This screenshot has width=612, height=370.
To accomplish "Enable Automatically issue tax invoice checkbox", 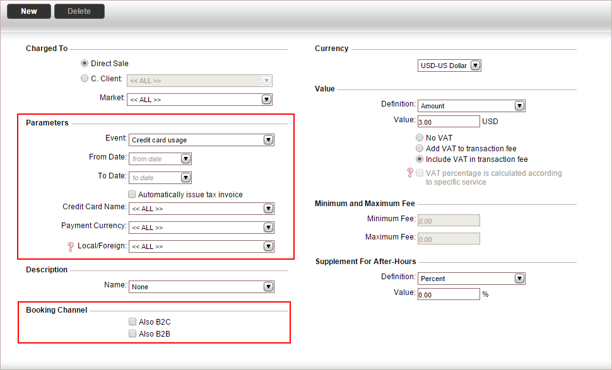I will 132,194.
